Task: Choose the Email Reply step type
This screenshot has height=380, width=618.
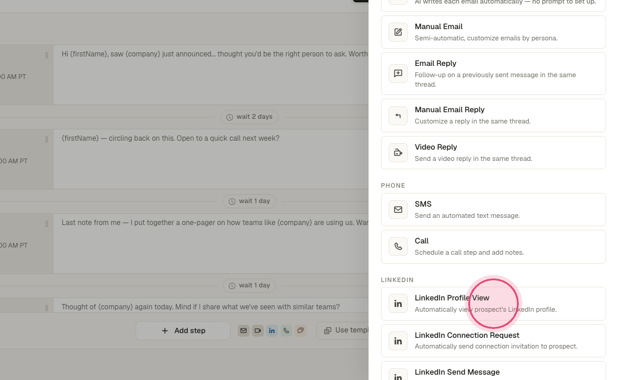Action: point(493,74)
